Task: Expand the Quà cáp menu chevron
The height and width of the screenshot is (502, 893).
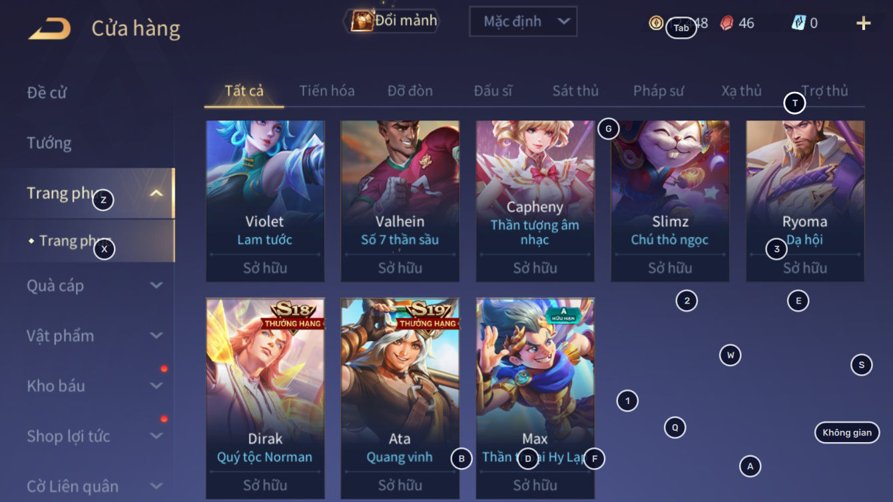Action: [156, 286]
